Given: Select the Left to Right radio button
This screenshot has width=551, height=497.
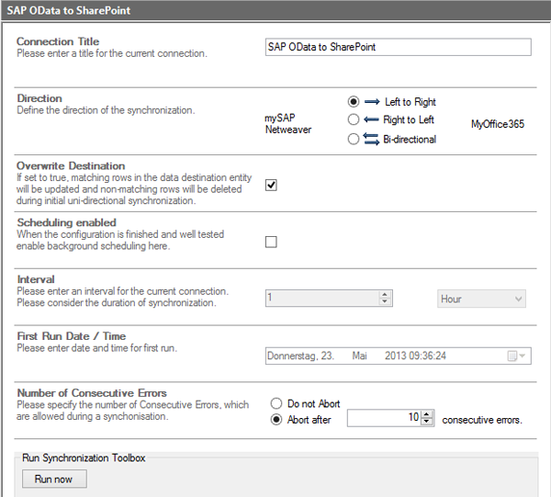Looking at the screenshot, I should (x=354, y=102).
